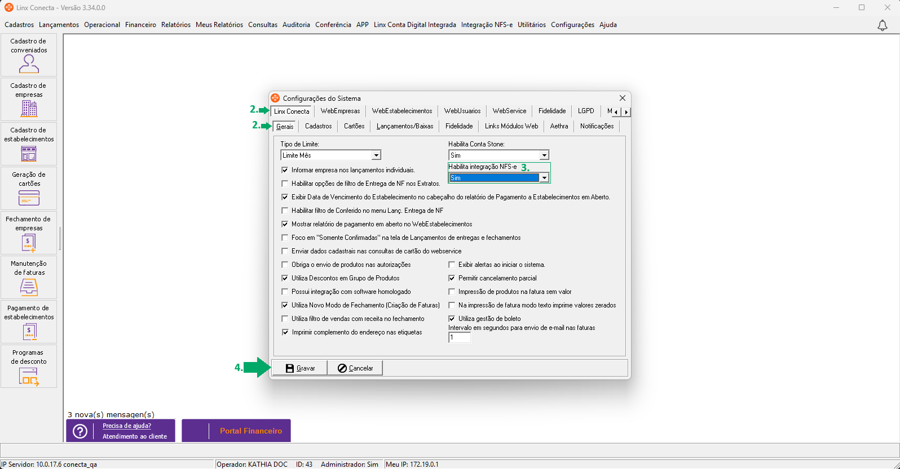
Task: Open the Cartões sub-tab
Action: [x=354, y=126]
